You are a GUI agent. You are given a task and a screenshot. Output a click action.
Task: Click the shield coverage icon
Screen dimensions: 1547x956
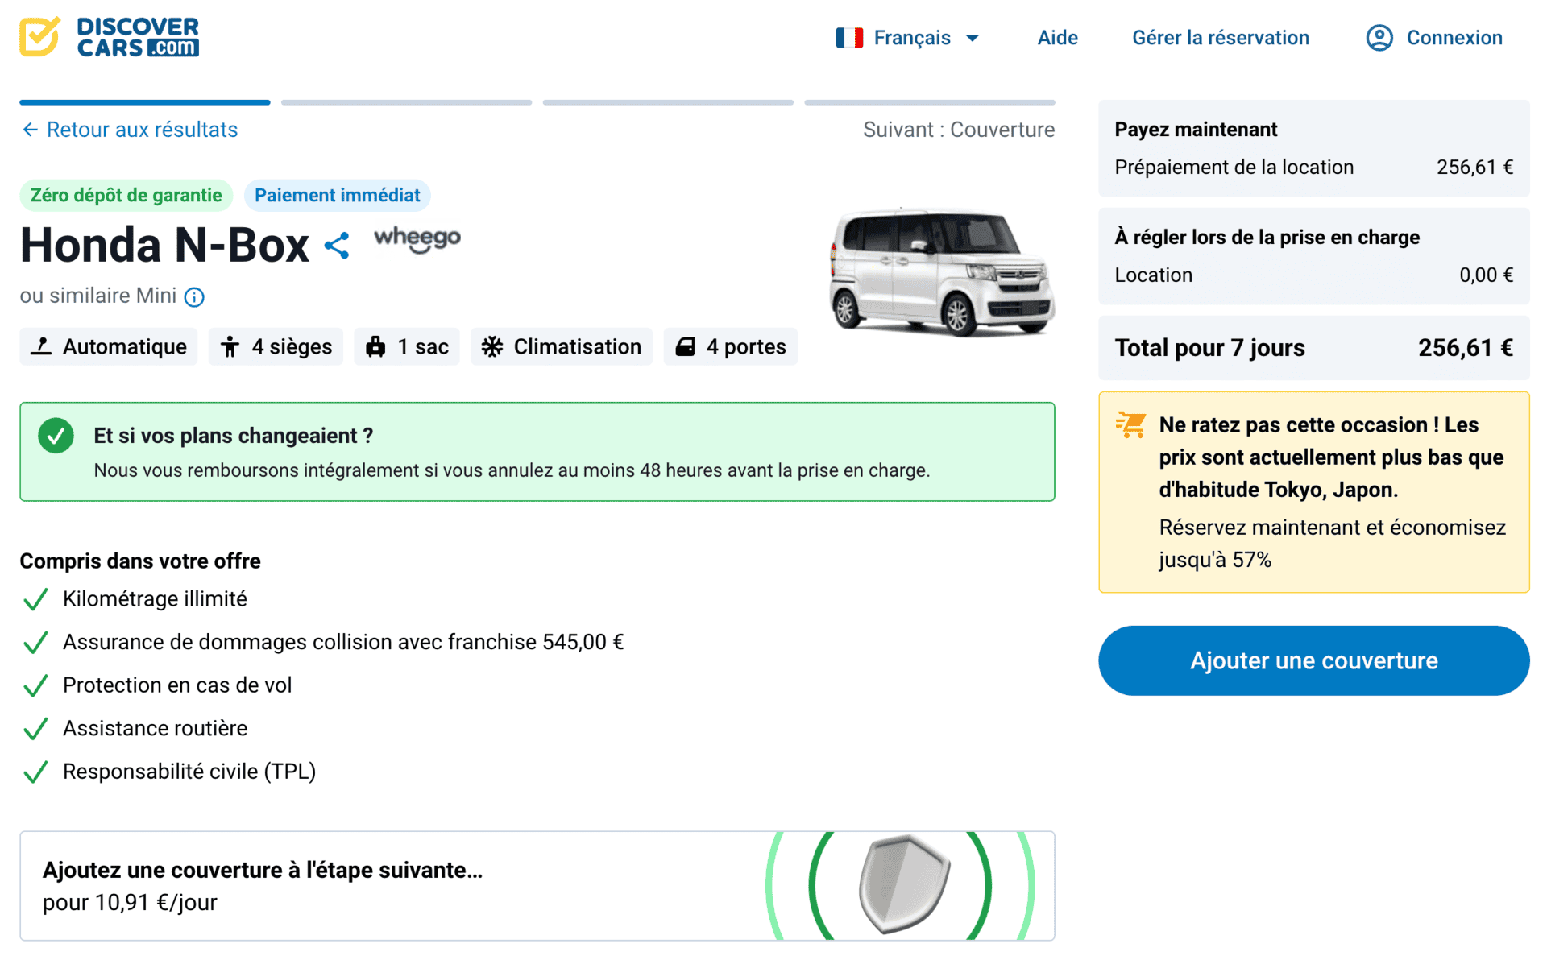pyautogui.click(x=905, y=884)
